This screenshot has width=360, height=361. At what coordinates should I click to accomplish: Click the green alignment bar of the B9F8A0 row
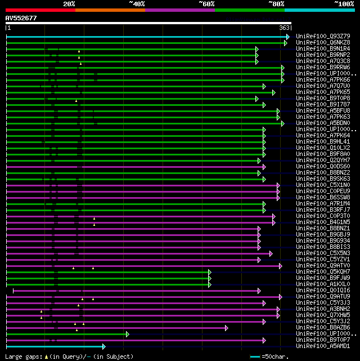tap(134, 155)
